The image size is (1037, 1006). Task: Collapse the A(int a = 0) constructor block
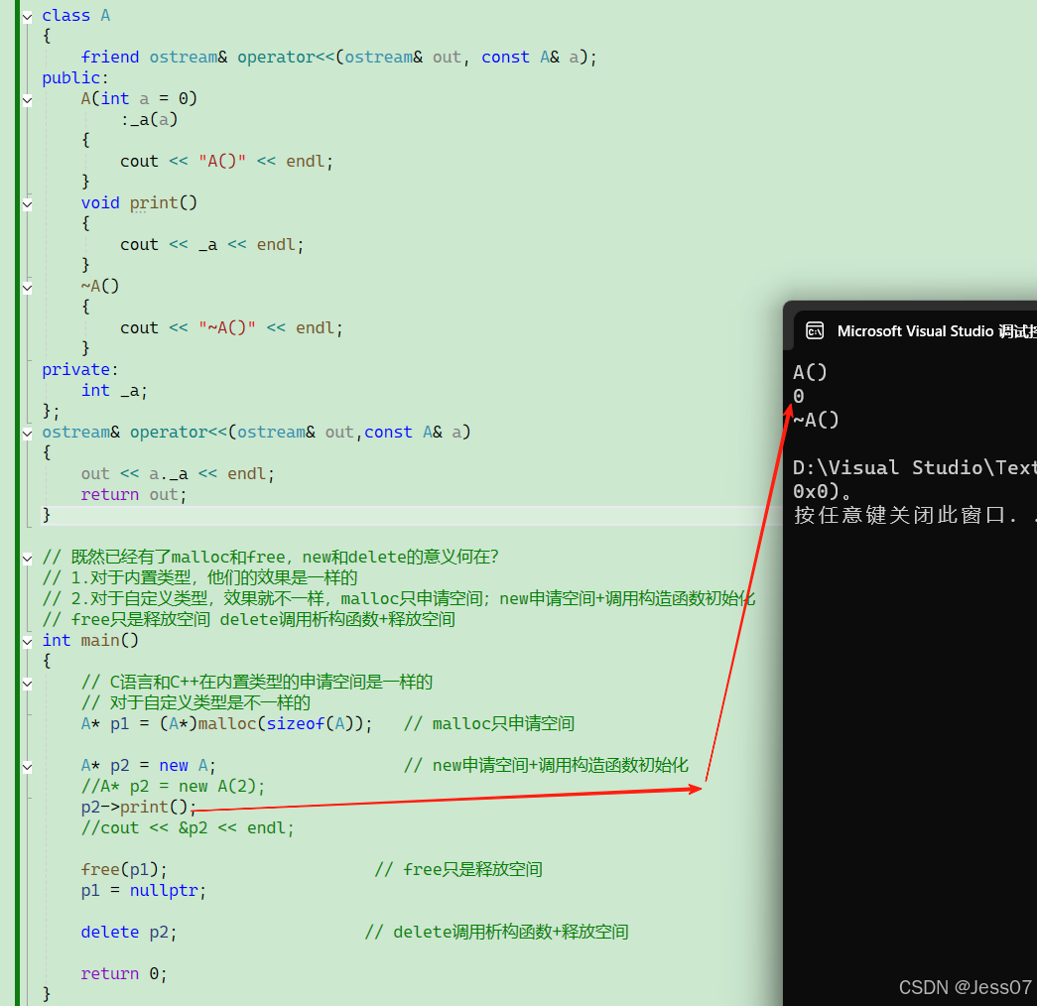pos(27,100)
